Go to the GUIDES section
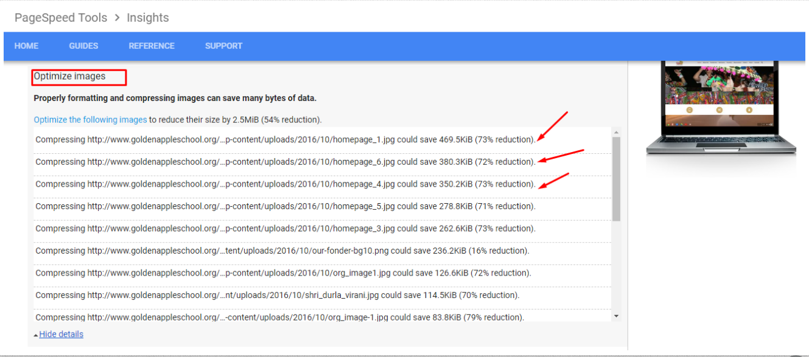809x357 pixels. [x=83, y=46]
